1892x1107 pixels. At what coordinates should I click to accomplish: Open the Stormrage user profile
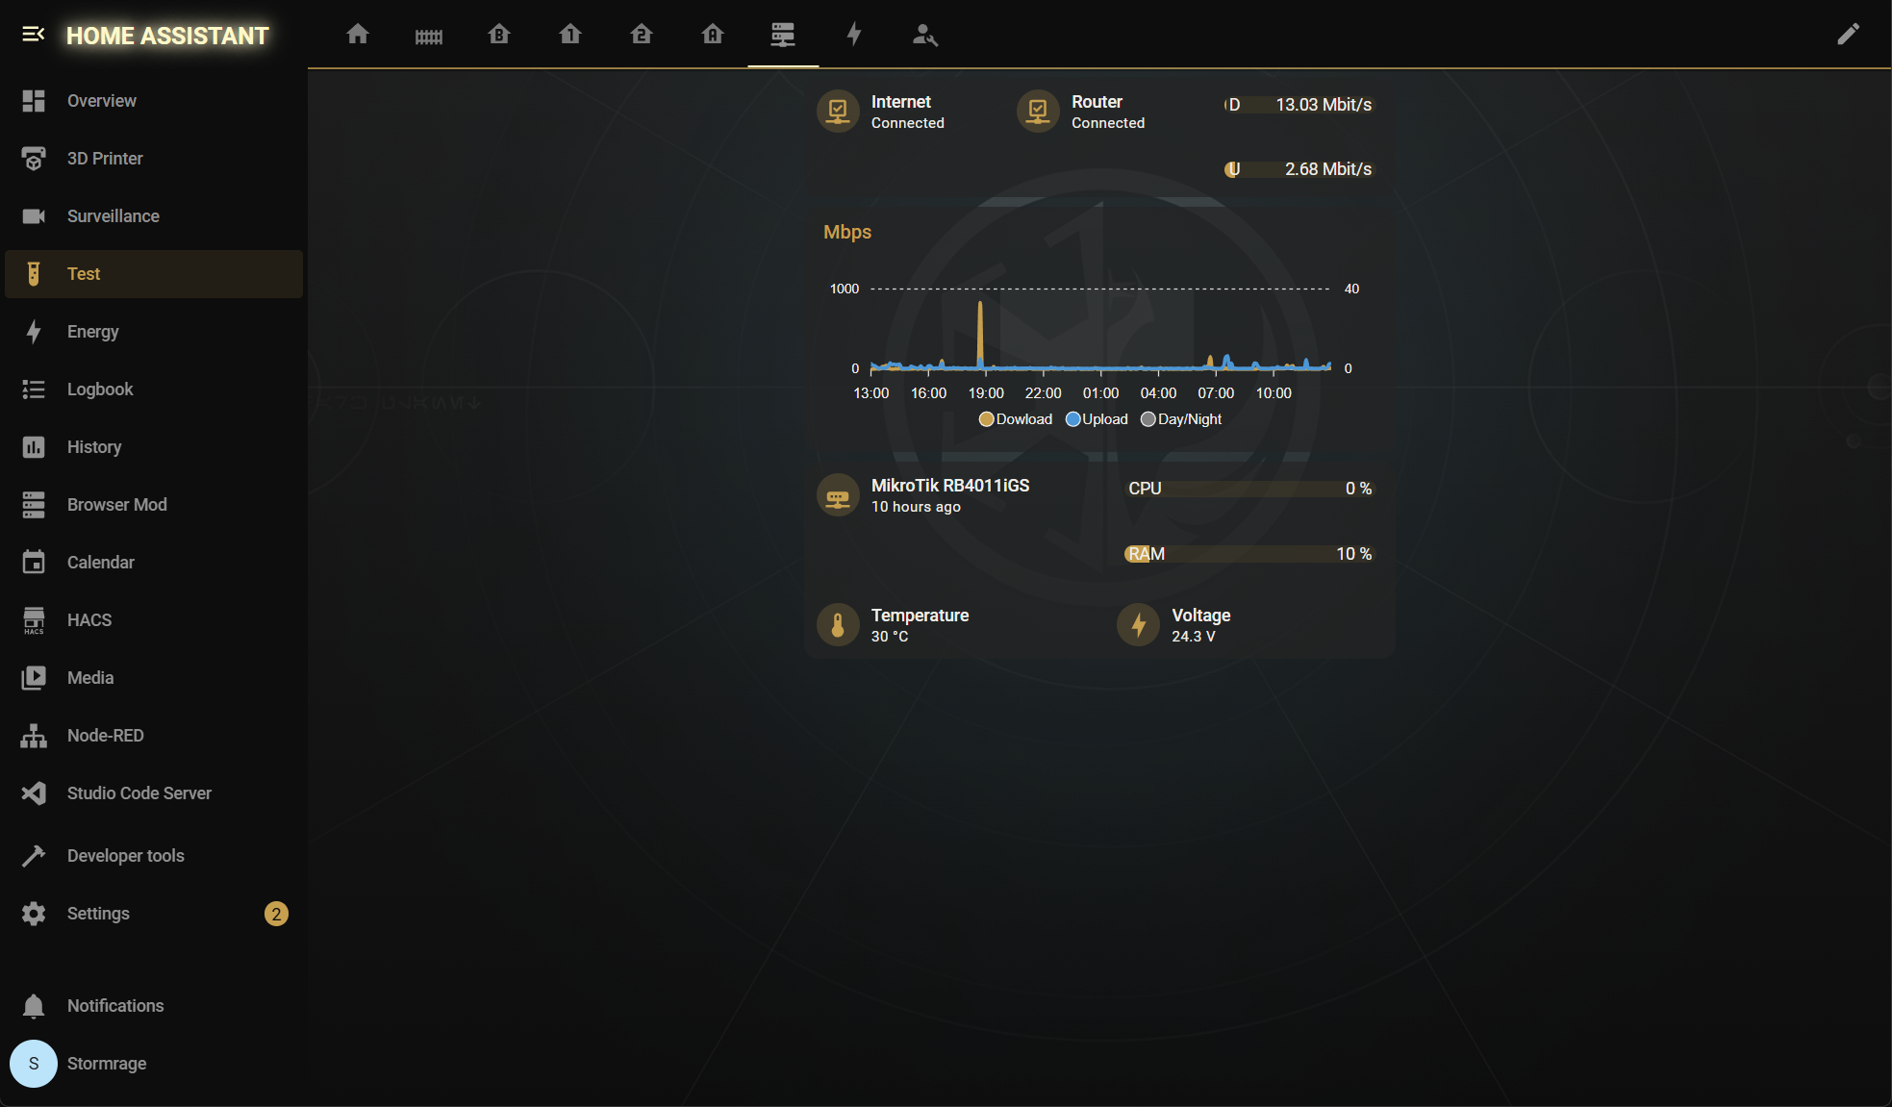click(x=106, y=1064)
